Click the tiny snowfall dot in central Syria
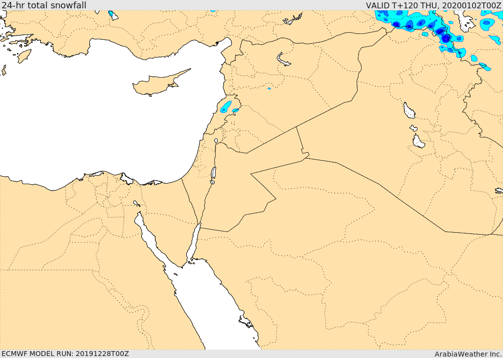Viewport: 503px width, 358px height. point(269,88)
